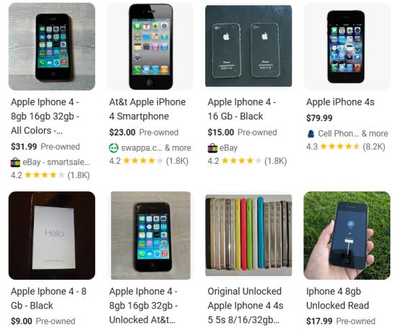Open the hand-held iPhone on grass photo

(x=347, y=236)
